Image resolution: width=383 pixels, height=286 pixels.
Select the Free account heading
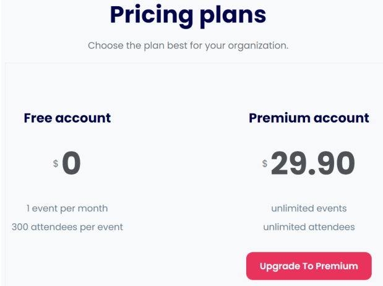click(x=67, y=118)
